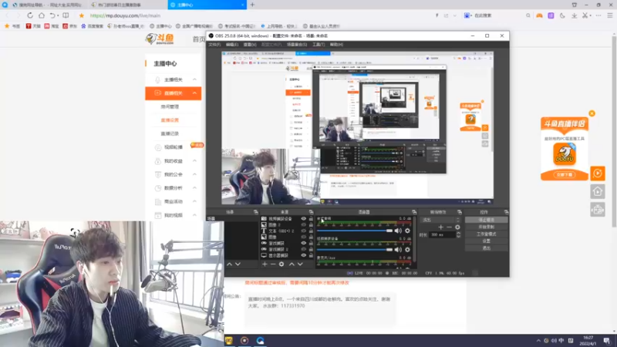Go to the browser home page icon

[x=42, y=15]
